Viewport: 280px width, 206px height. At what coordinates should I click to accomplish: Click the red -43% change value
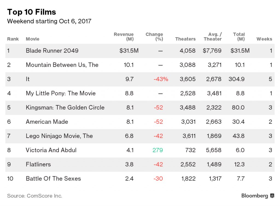click(x=161, y=79)
